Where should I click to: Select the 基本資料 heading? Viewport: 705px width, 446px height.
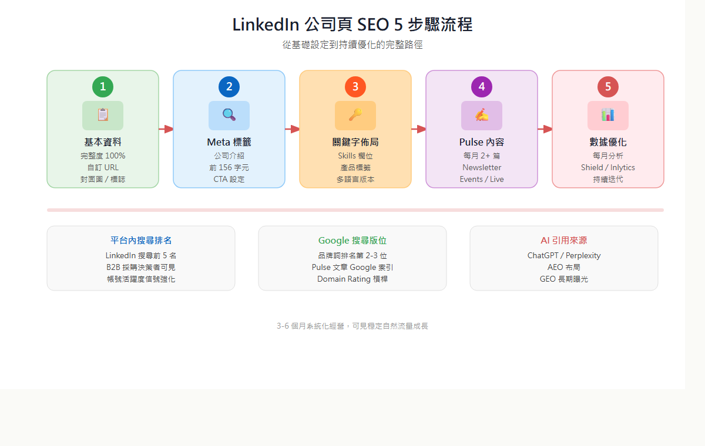103,142
